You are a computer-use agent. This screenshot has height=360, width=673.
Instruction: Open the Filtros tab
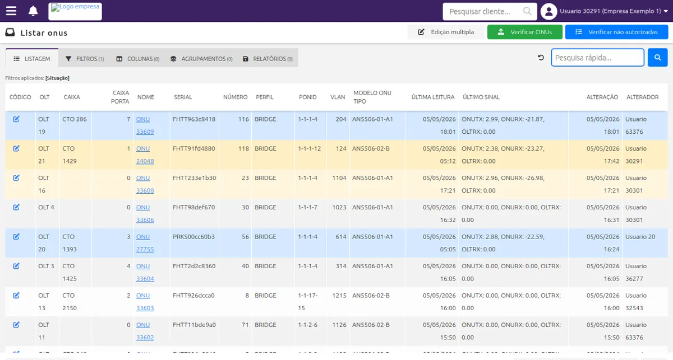[85, 58]
